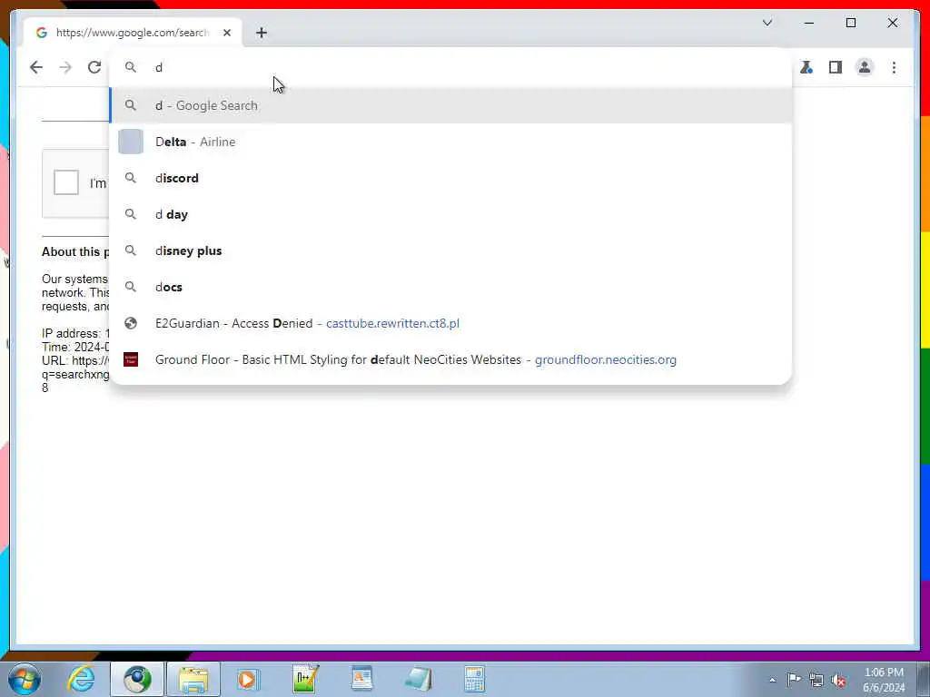
Task: Select the 'docs' suggestion
Action: 450,287
